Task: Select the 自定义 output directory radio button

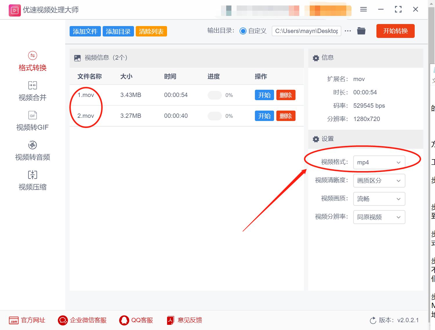Action: (243, 31)
